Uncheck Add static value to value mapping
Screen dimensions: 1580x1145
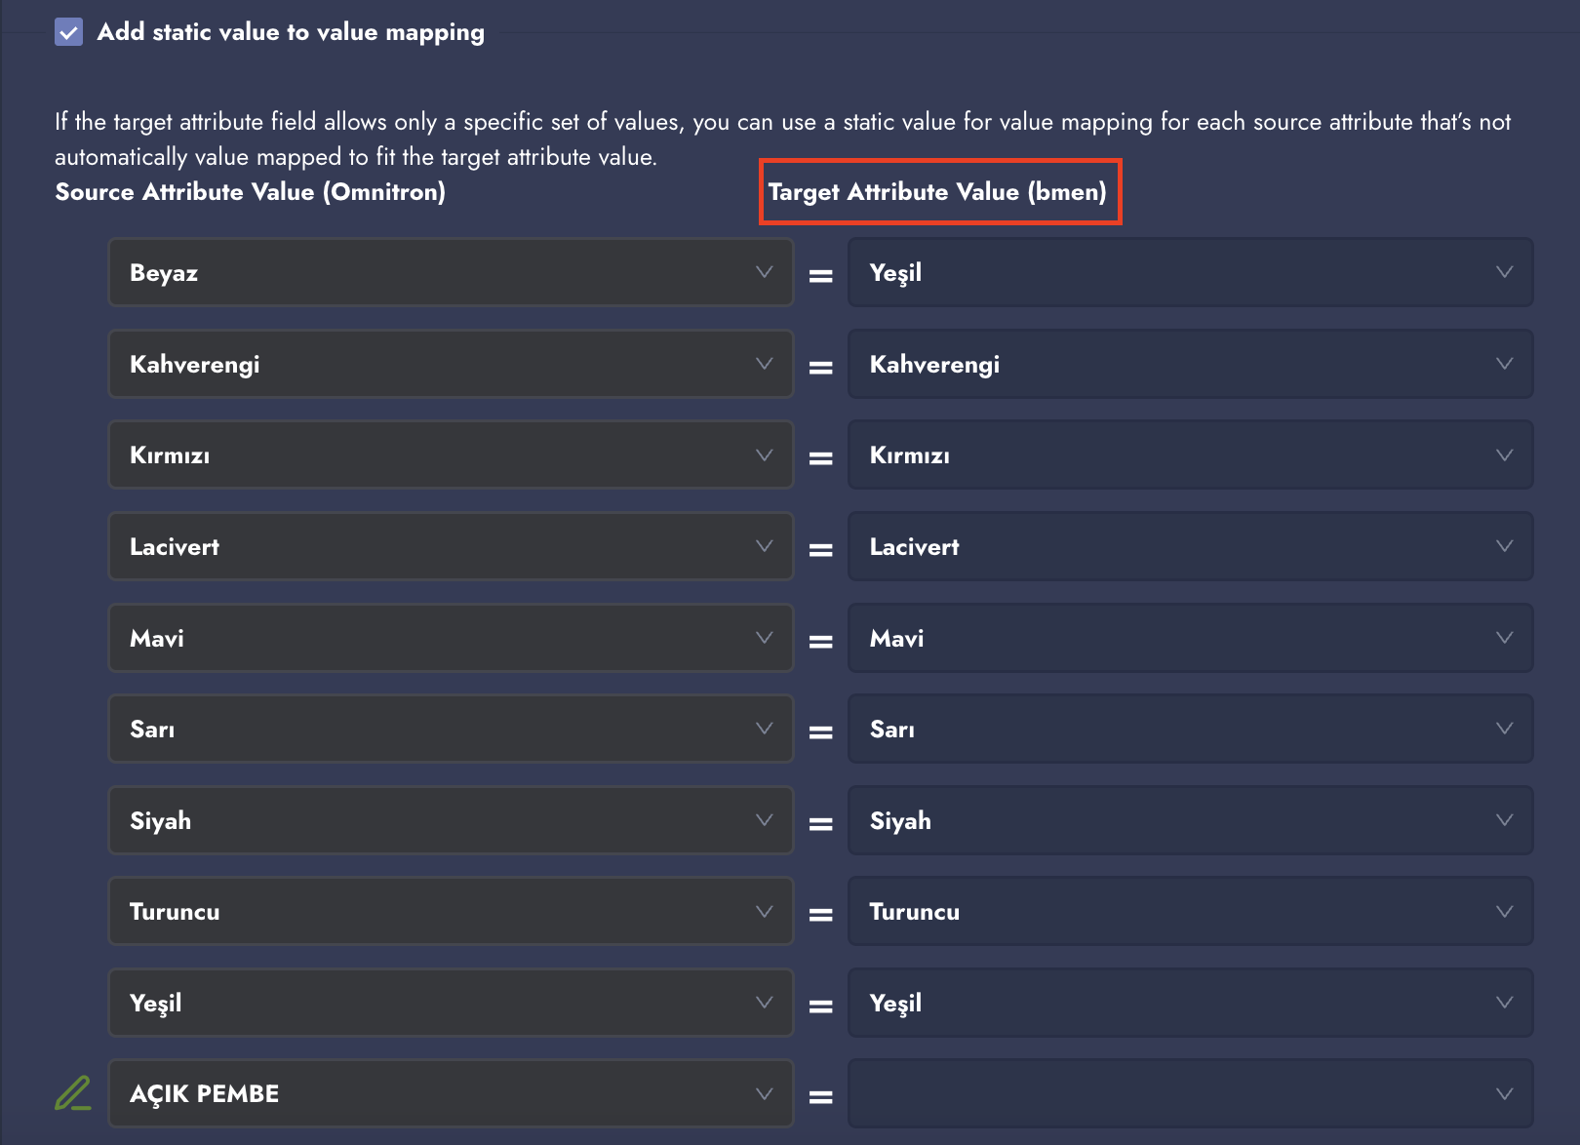pos(68,32)
